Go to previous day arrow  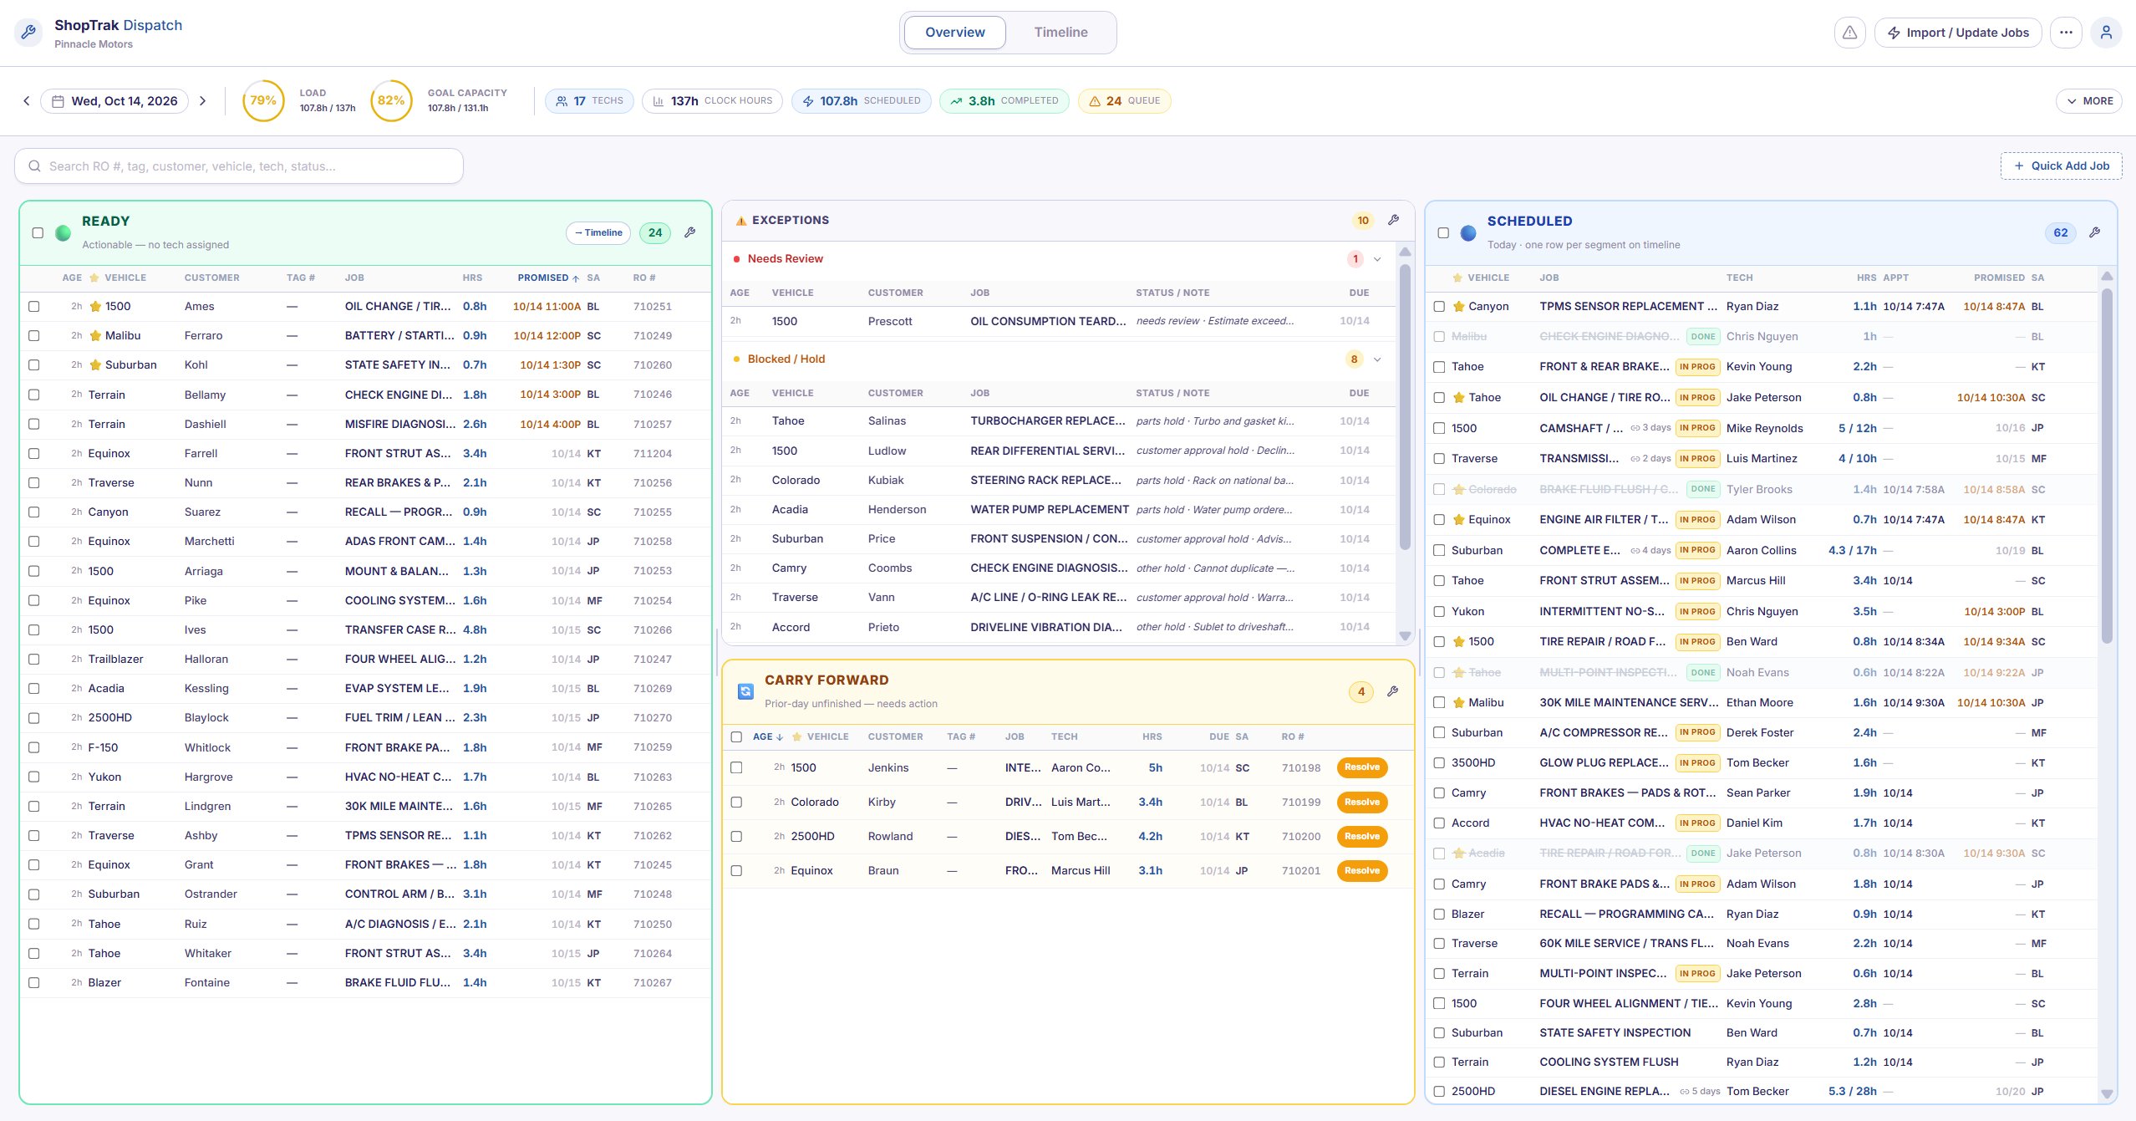27,101
